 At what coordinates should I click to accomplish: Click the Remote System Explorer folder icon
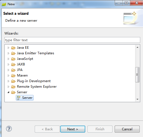point(13,87)
